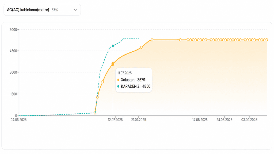The image size is (274, 154).
Task: Click the 67% progress indicator text
Action: click(x=55, y=10)
